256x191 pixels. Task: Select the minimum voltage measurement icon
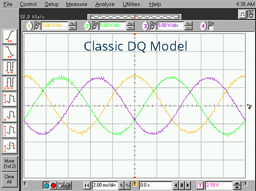click(x=9, y=115)
